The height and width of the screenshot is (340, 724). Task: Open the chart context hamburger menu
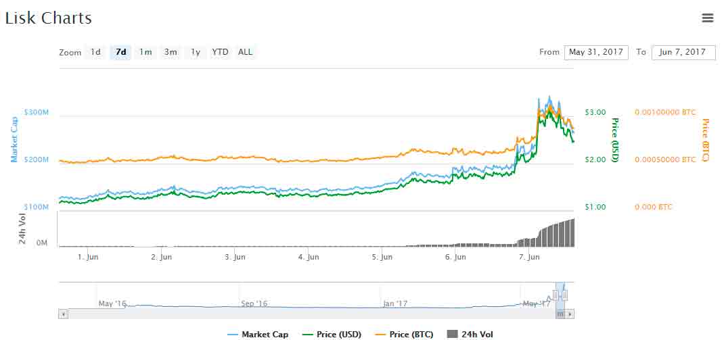coord(707,18)
